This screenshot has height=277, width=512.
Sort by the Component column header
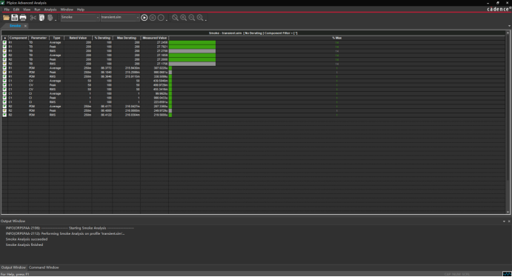coord(18,38)
